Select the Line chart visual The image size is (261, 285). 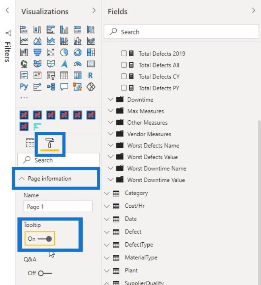[x=24, y=41]
